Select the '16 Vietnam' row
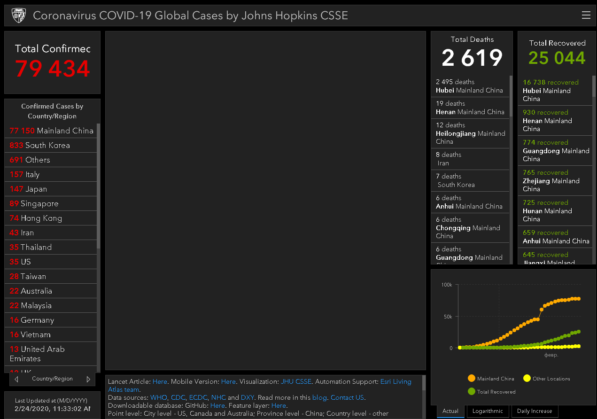 (x=51, y=334)
